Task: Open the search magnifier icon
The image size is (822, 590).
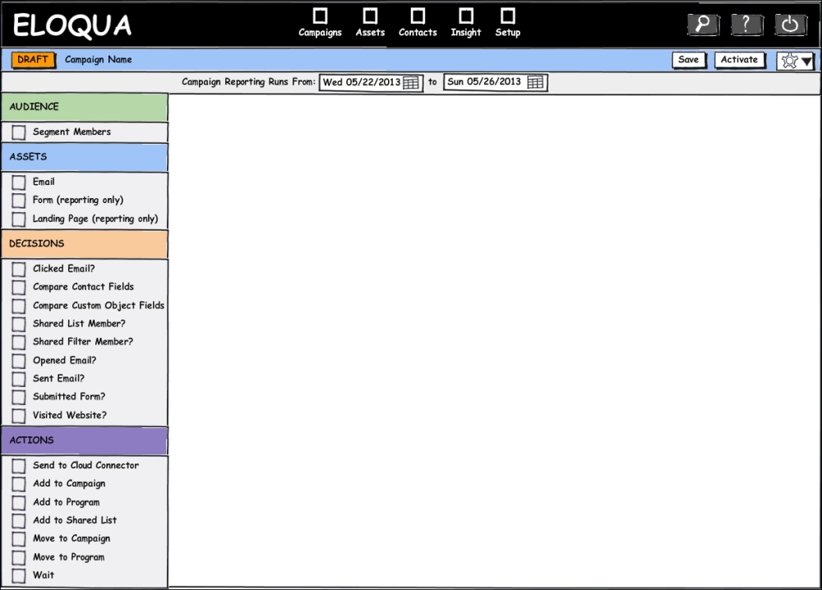Action: pos(703,24)
